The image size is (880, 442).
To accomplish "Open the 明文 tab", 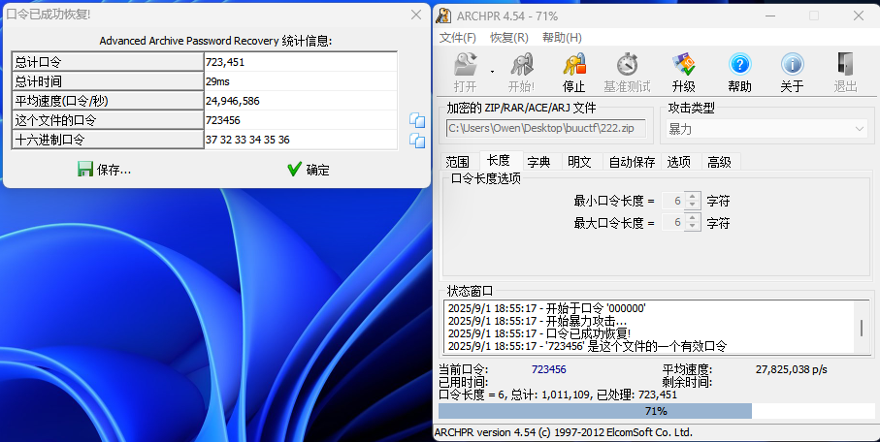I will [x=580, y=162].
